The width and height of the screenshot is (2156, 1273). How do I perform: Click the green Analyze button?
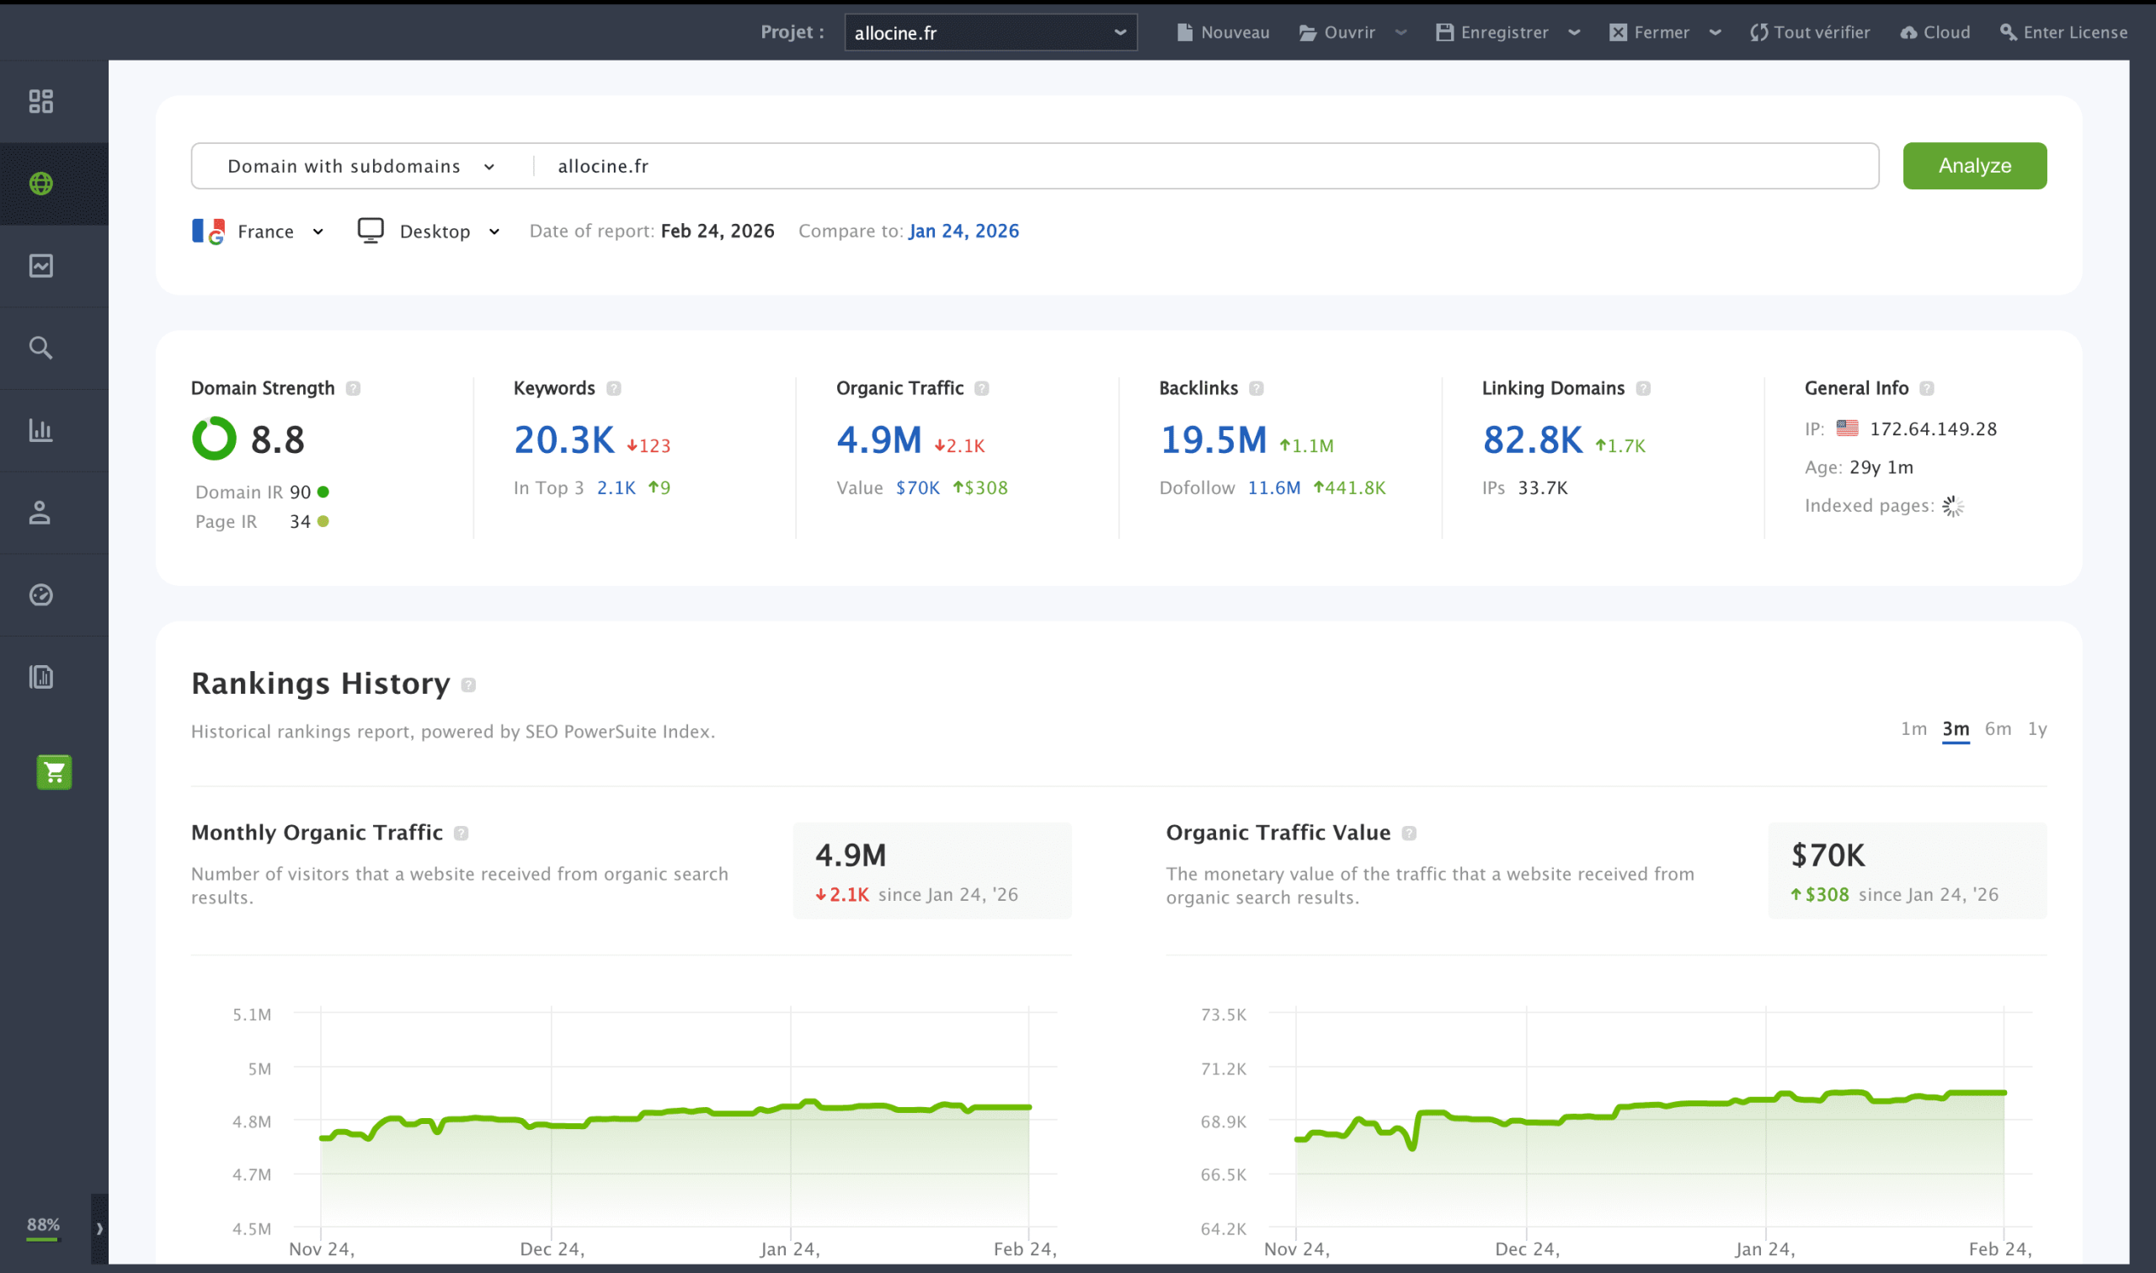(1974, 166)
